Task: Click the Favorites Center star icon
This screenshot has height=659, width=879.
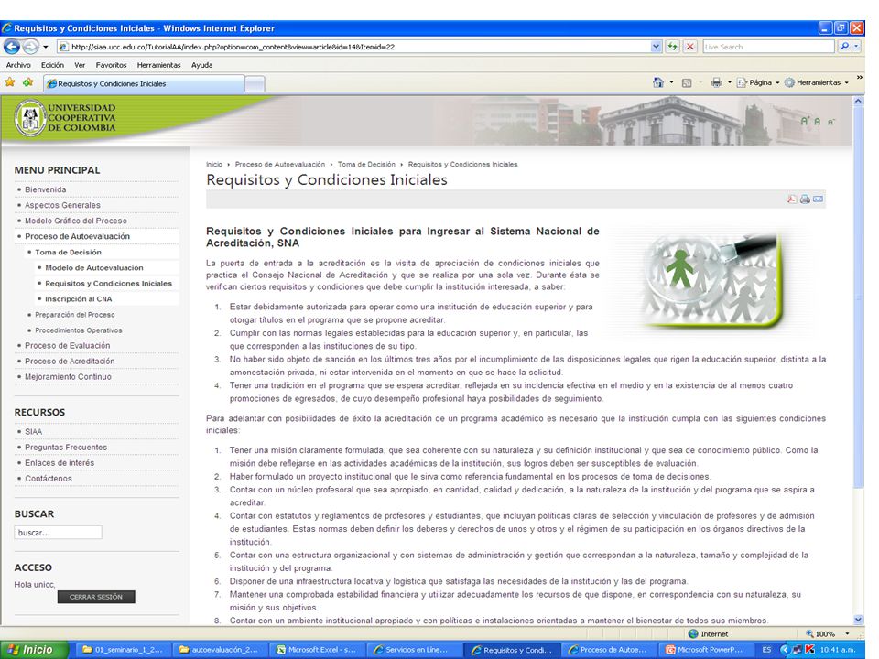Action: pyautogui.click(x=10, y=82)
